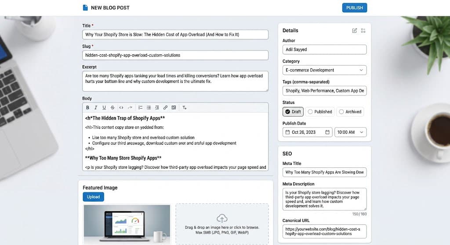Image resolution: width=450 pixels, height=245 pixels.
Task: Toggle italic formatting in body toolbar
Action: 96,108
